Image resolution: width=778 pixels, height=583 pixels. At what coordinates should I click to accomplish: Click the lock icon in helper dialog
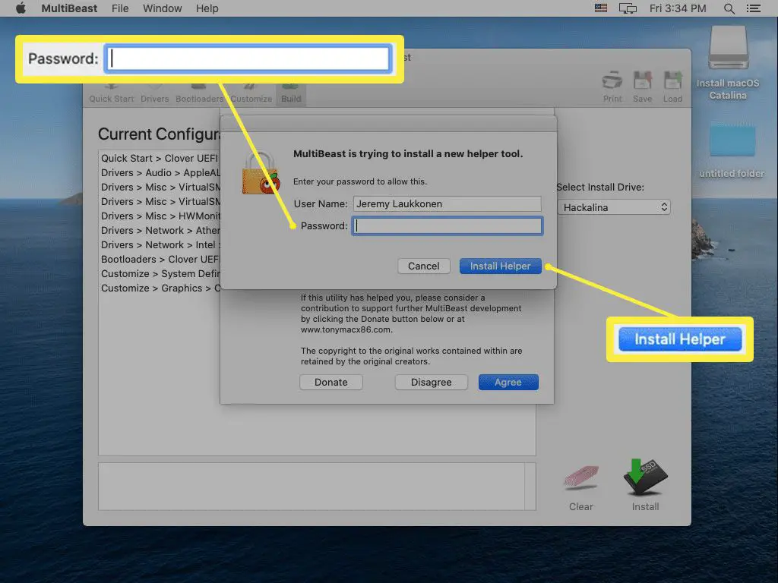coord(261,173)
